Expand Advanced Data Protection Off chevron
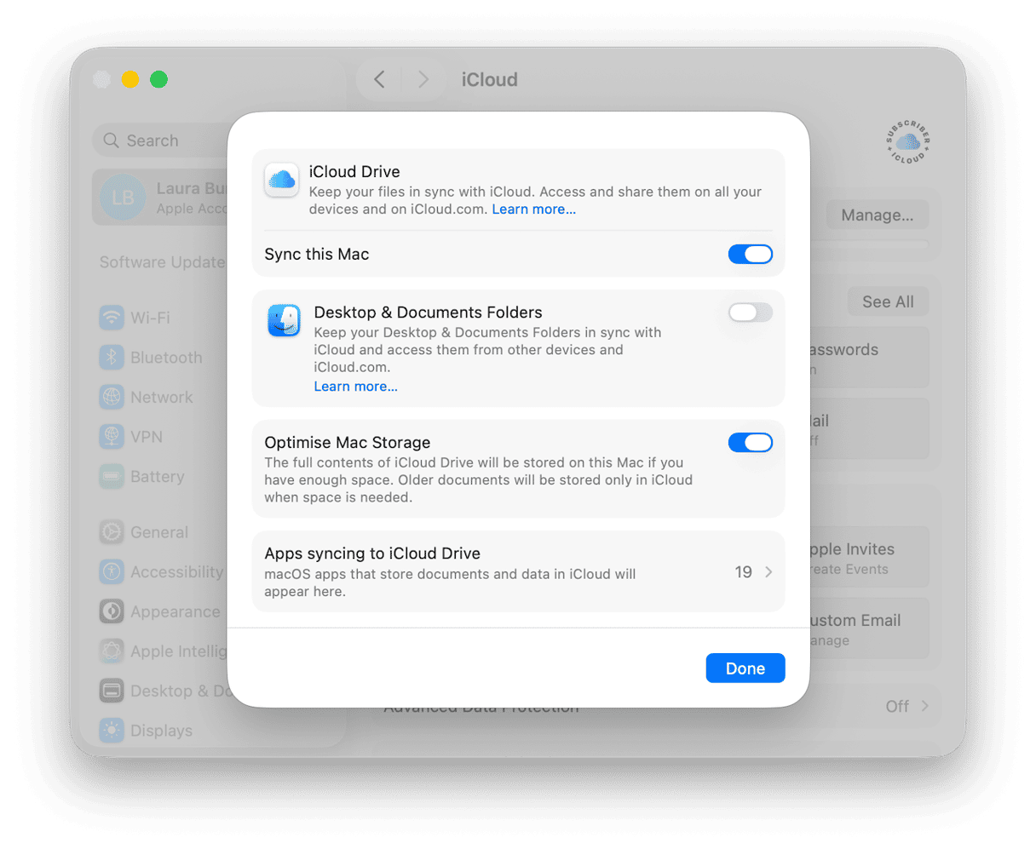Image resolution: width=1036 pixels, height=849 pixels. coord(925,706)
